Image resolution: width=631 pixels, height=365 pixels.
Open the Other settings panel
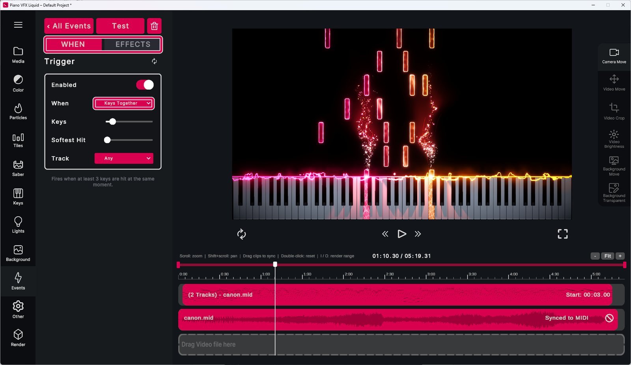point(18,310)
